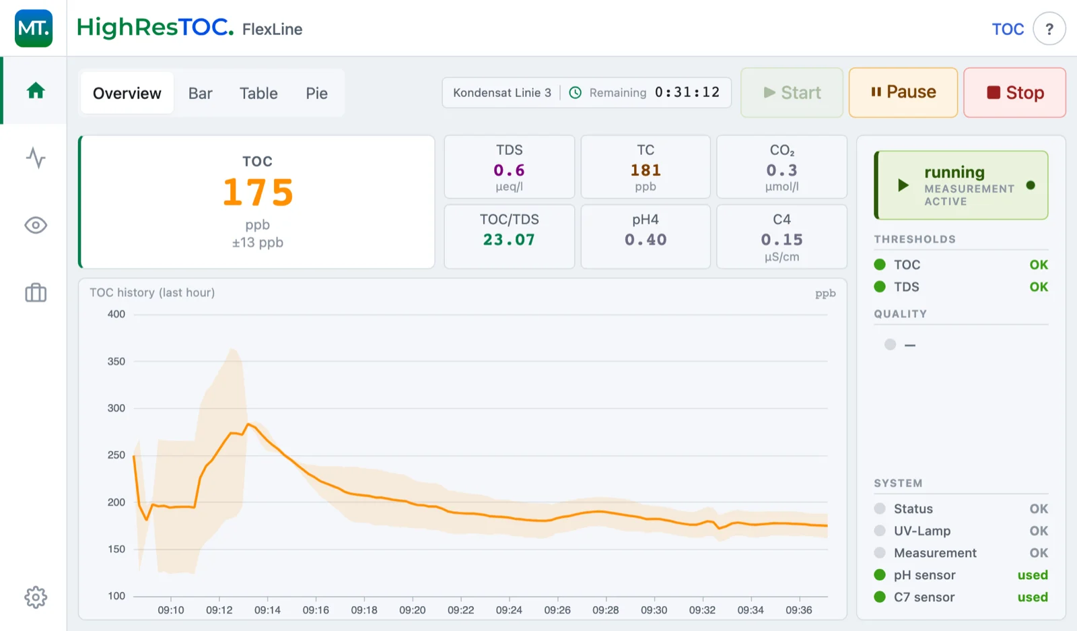Click the play icon in running status

pyautogui.click(x=903, y=185)
